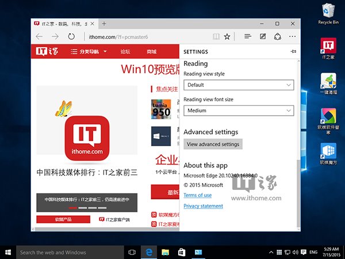
Task: Refresh the page with reload icon
Action: 71,36
